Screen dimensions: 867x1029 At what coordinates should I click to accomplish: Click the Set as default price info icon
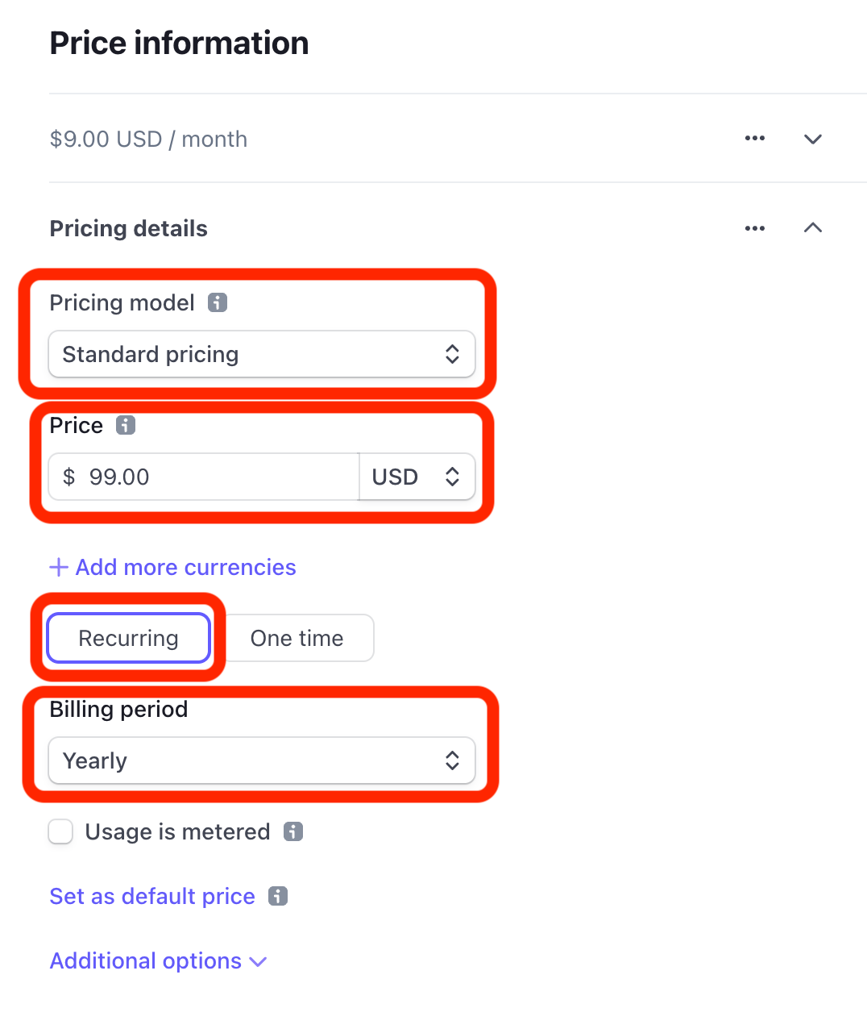[278, 896]
